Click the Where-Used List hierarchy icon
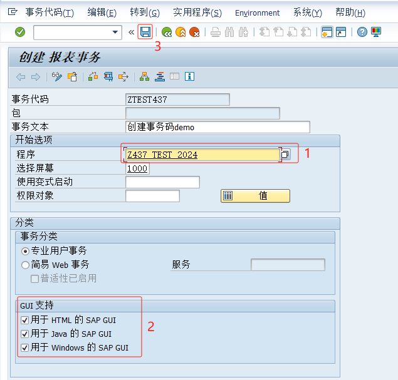 (x=144, y=76)
